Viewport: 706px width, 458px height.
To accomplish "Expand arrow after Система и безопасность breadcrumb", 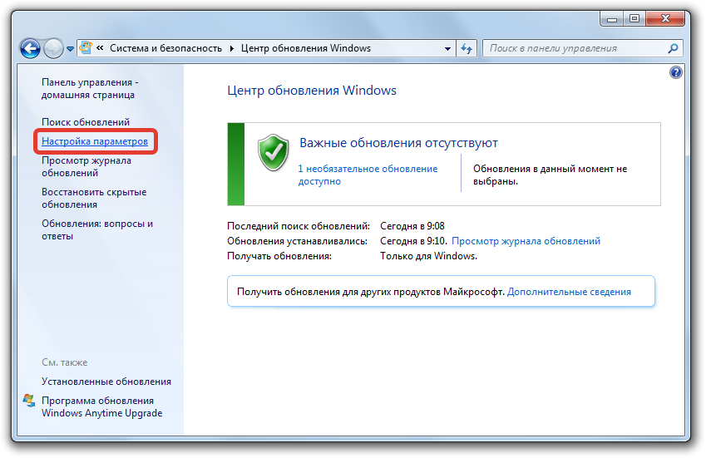I will [232, 48].
